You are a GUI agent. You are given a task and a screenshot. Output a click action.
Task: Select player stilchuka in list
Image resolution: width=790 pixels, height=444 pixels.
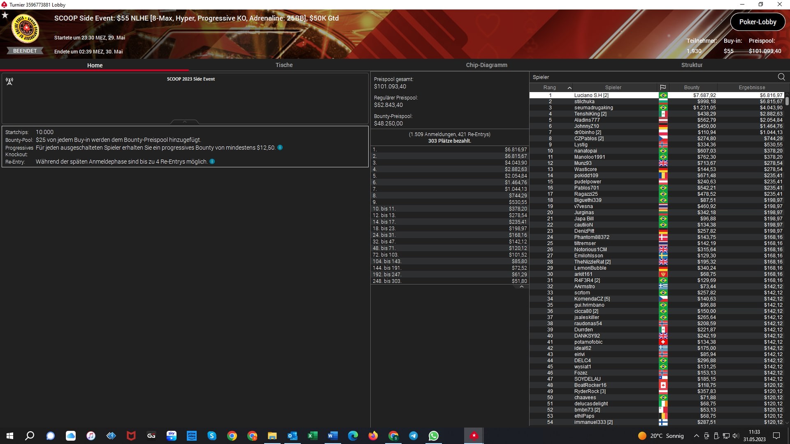pyautogui.click(x=657, y=102)
